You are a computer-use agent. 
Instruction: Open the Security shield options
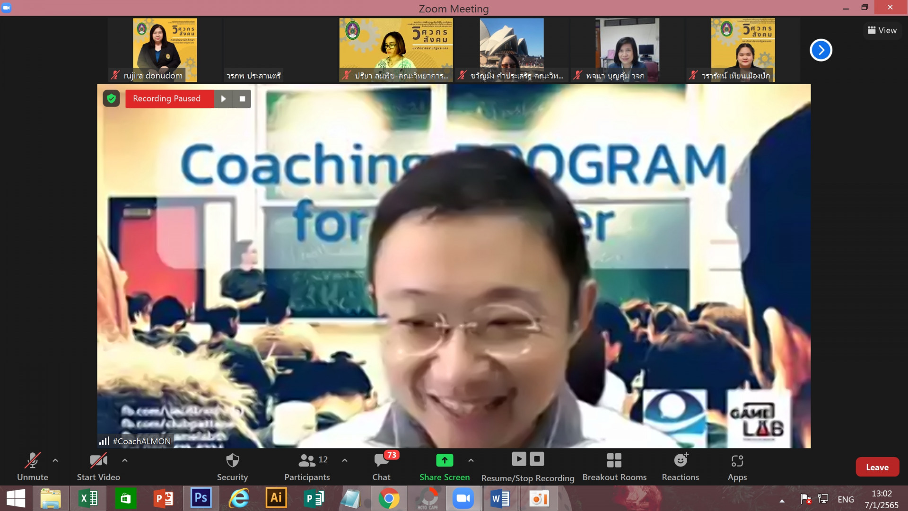[232, 467]
